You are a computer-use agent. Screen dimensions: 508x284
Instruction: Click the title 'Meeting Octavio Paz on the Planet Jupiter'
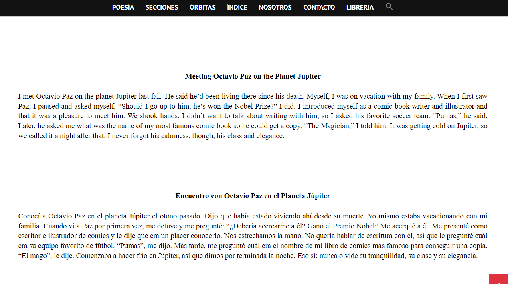pyautogui.click(x=253, y=76)
